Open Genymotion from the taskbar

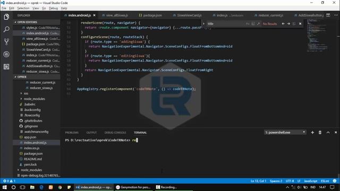133,187
